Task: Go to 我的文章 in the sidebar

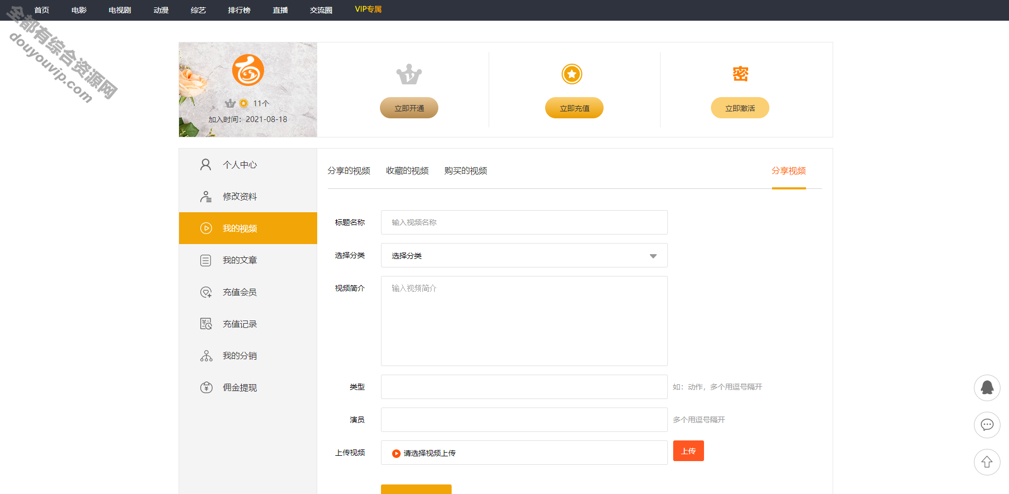Action: pyautogui.click(x=248, y=260)
